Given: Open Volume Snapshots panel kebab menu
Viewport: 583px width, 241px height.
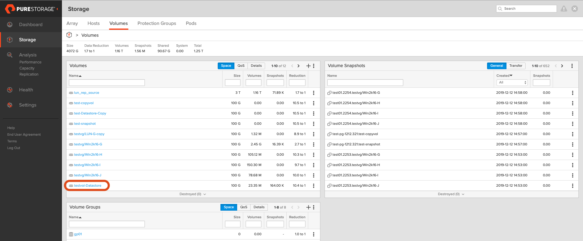Looking at the screenshot, I should [x=572, y=66].
